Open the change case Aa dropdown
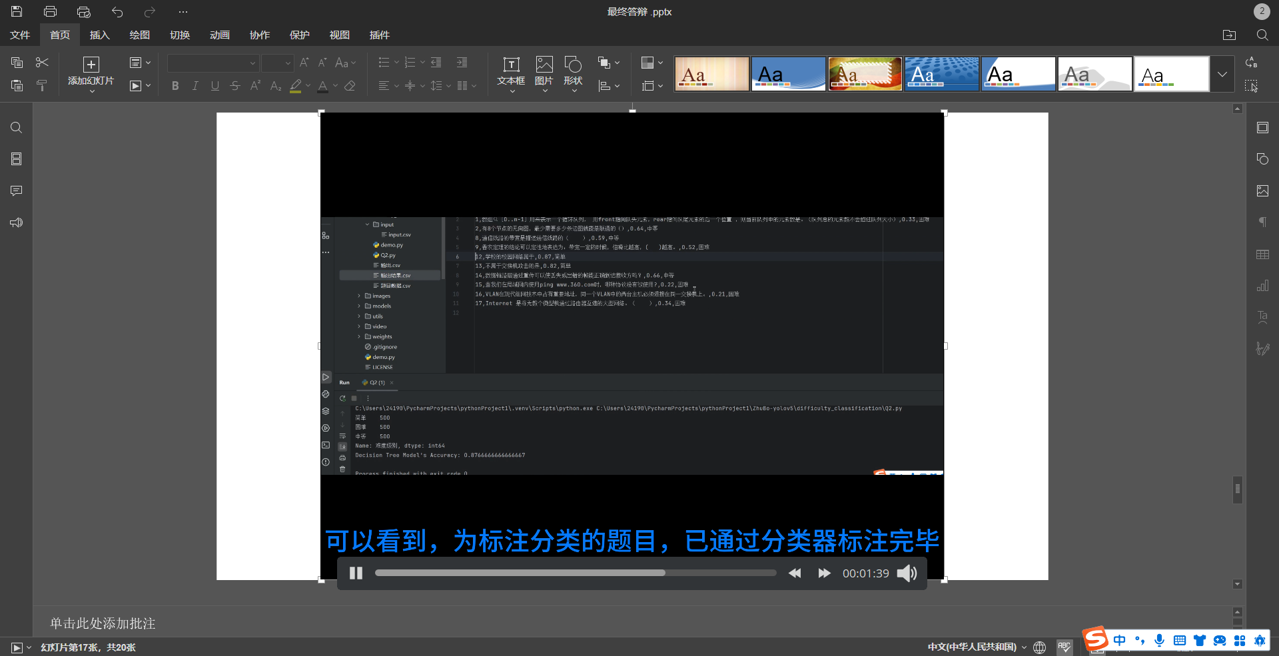Image resolution: width=1279 pixels, height=656 pixels. click(345, 63)
